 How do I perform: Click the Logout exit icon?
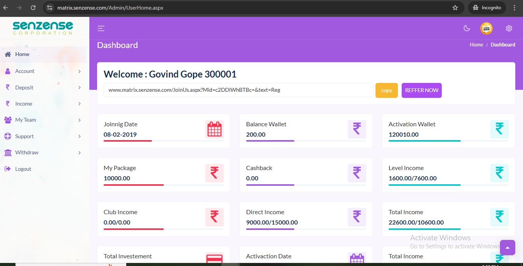click(x=8, y=169)
